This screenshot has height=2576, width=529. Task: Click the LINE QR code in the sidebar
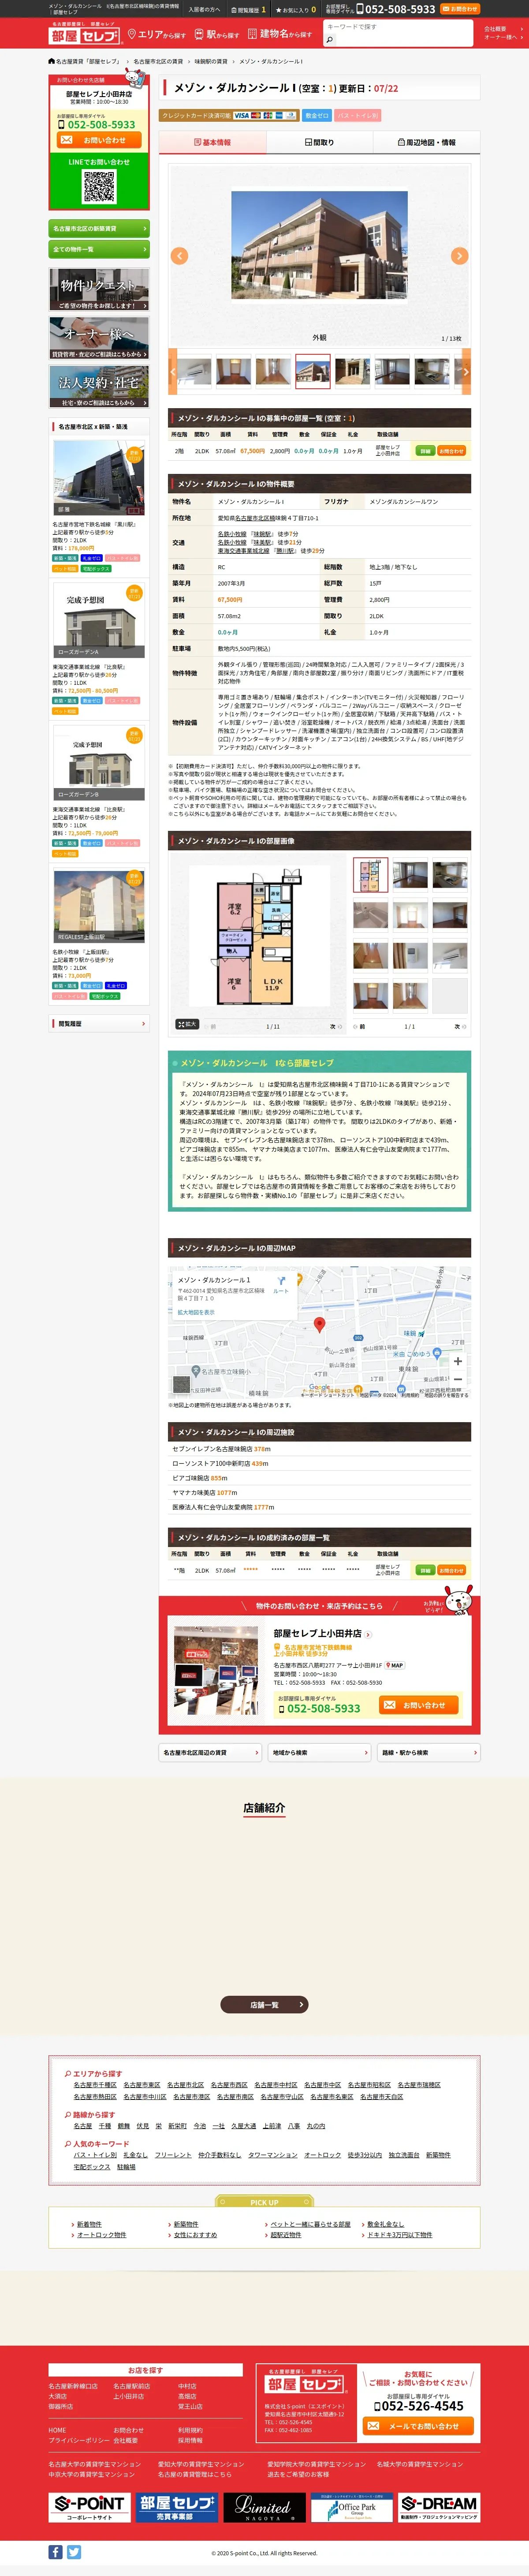(x=99, y=187)
